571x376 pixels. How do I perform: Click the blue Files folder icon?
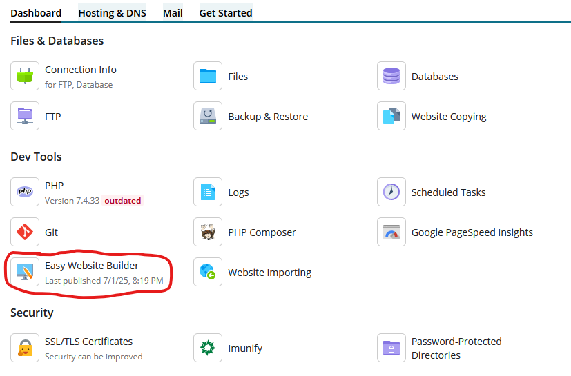(208, 76)
